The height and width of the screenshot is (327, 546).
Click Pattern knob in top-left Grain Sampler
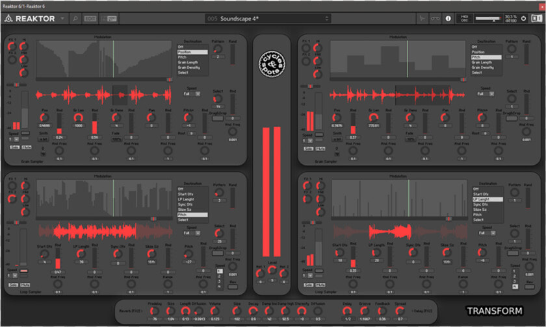(x=218, y=49)
